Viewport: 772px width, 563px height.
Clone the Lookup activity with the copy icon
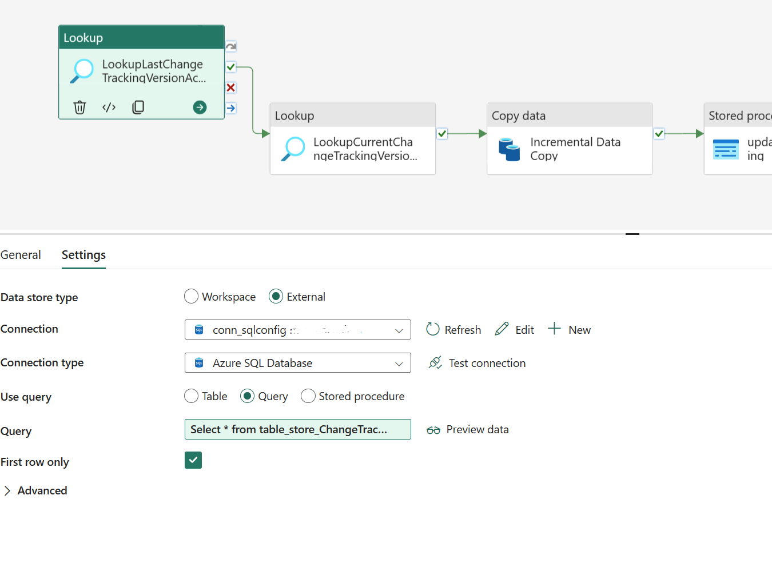pyautogui.click(x=138, y=107)
